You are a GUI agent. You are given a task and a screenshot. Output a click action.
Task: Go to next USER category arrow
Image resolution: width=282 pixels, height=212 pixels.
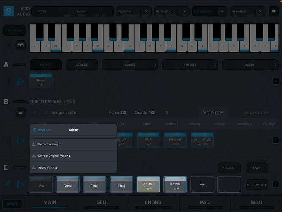pyautogui.click(x=275, y=65)
